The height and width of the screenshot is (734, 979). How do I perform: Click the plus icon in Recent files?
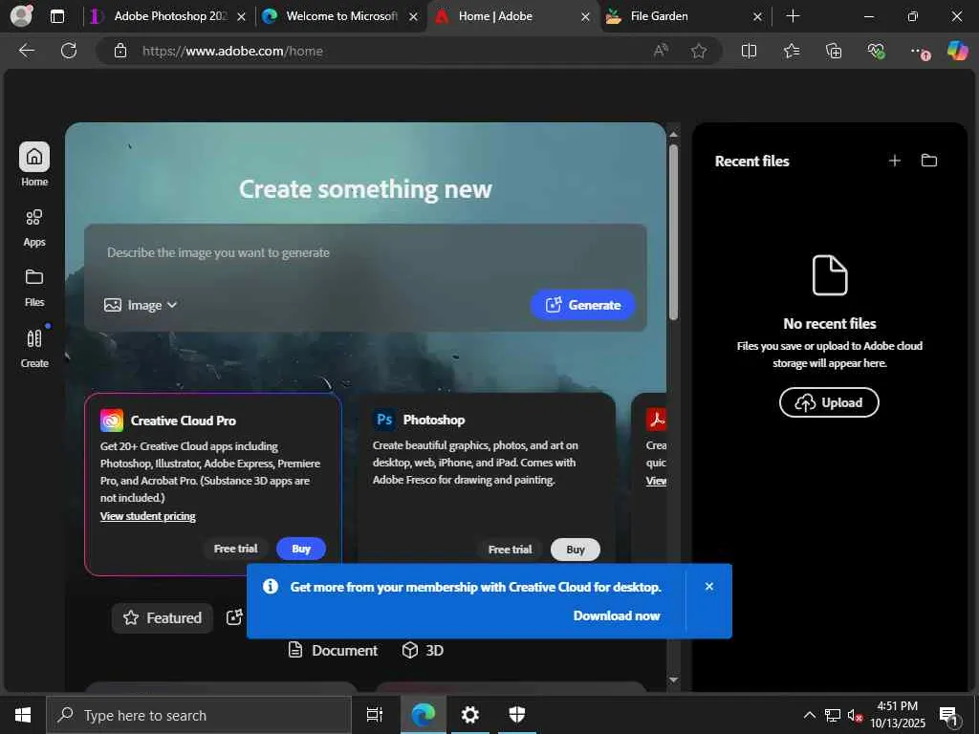pos(895,161)
